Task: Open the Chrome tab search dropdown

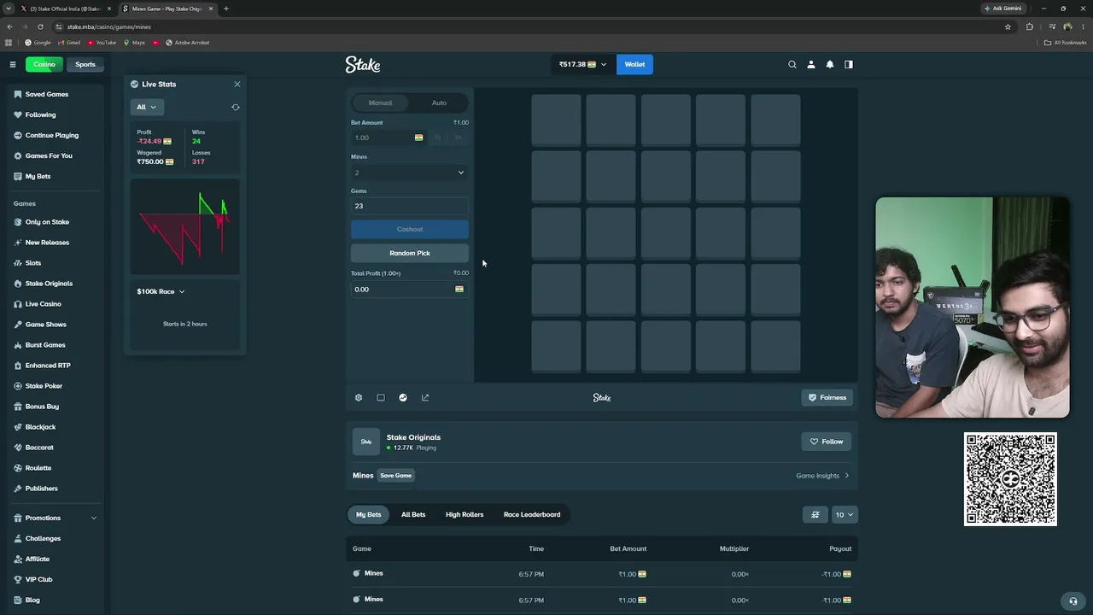Action: tap(9, 9)
